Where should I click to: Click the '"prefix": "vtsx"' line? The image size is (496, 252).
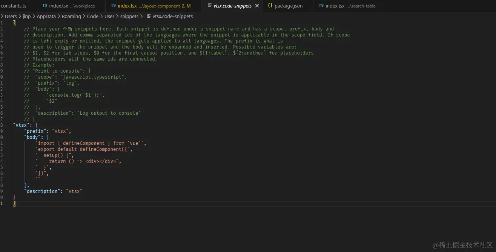pyautogui.click(x=48, y=131)
